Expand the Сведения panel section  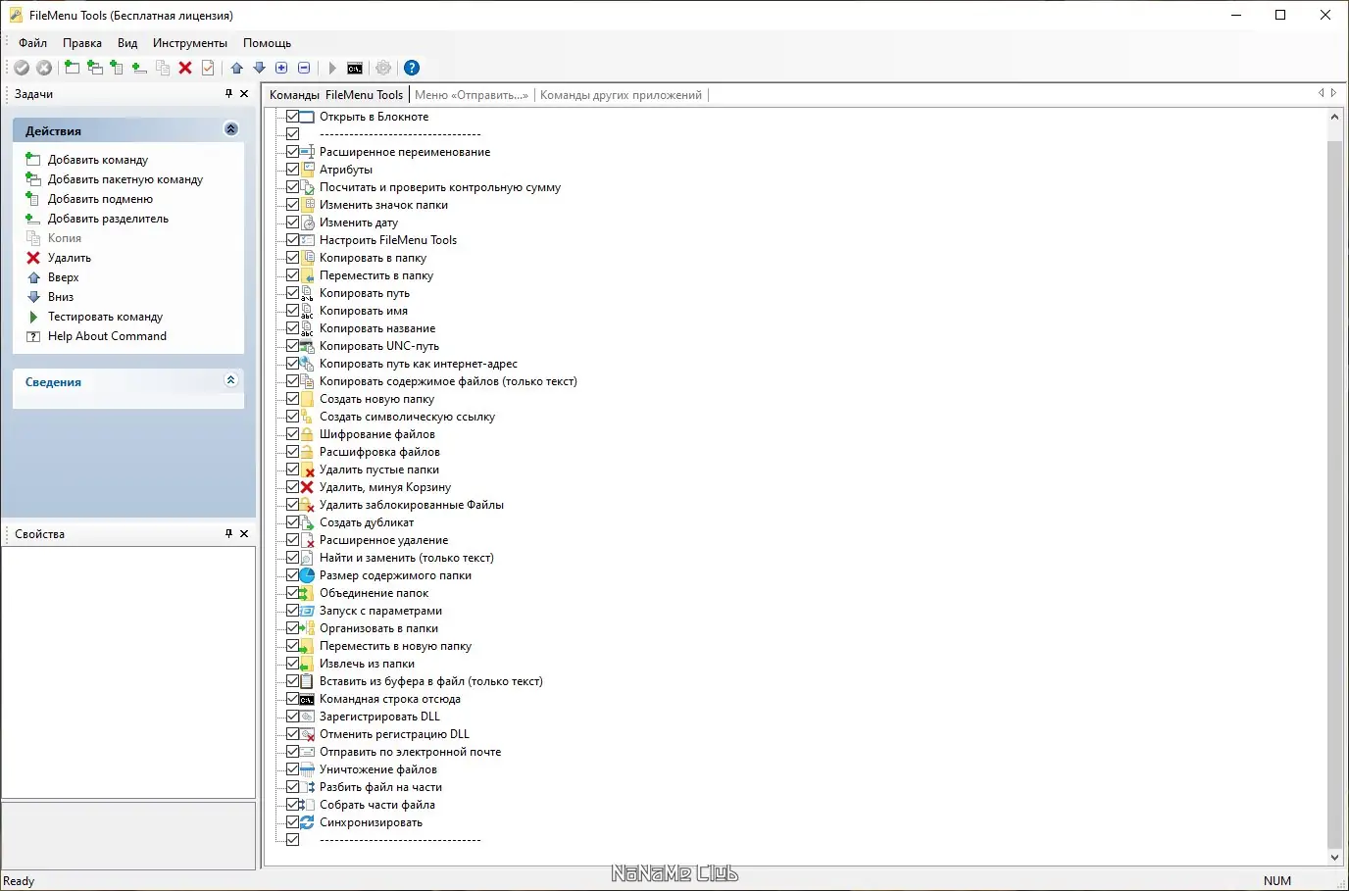pyautogui.click(x=231, y=380)
